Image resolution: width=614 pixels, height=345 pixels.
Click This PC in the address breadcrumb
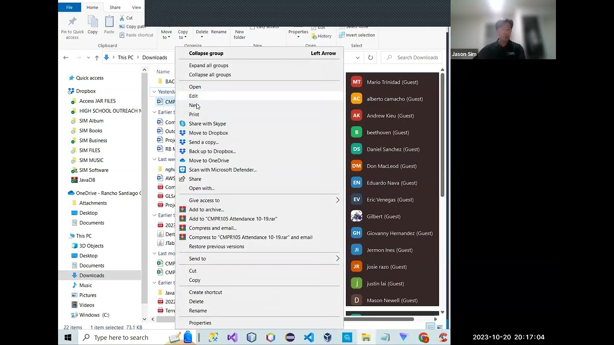[x=126, y=57]
